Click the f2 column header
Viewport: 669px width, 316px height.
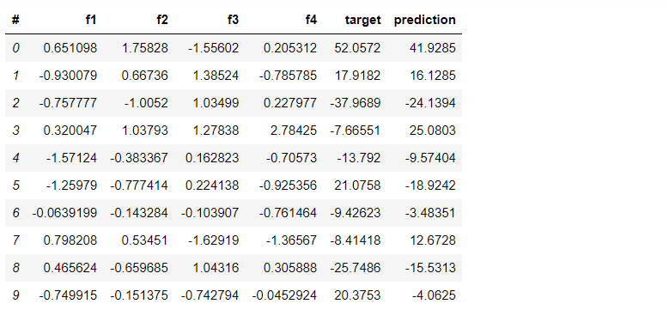(162, 20)
